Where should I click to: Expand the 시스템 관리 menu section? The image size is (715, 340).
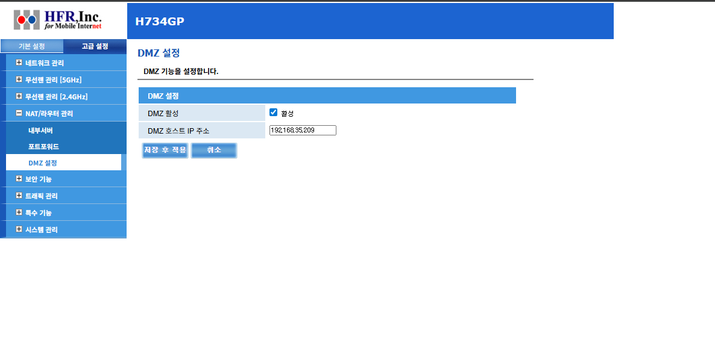(41, 229)
